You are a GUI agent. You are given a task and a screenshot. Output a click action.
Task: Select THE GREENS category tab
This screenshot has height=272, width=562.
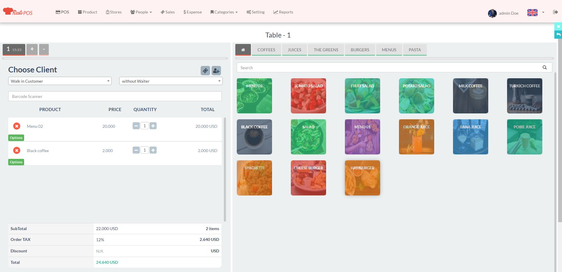[x=326, y=50]
